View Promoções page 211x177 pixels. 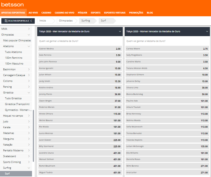coord(136,13)
